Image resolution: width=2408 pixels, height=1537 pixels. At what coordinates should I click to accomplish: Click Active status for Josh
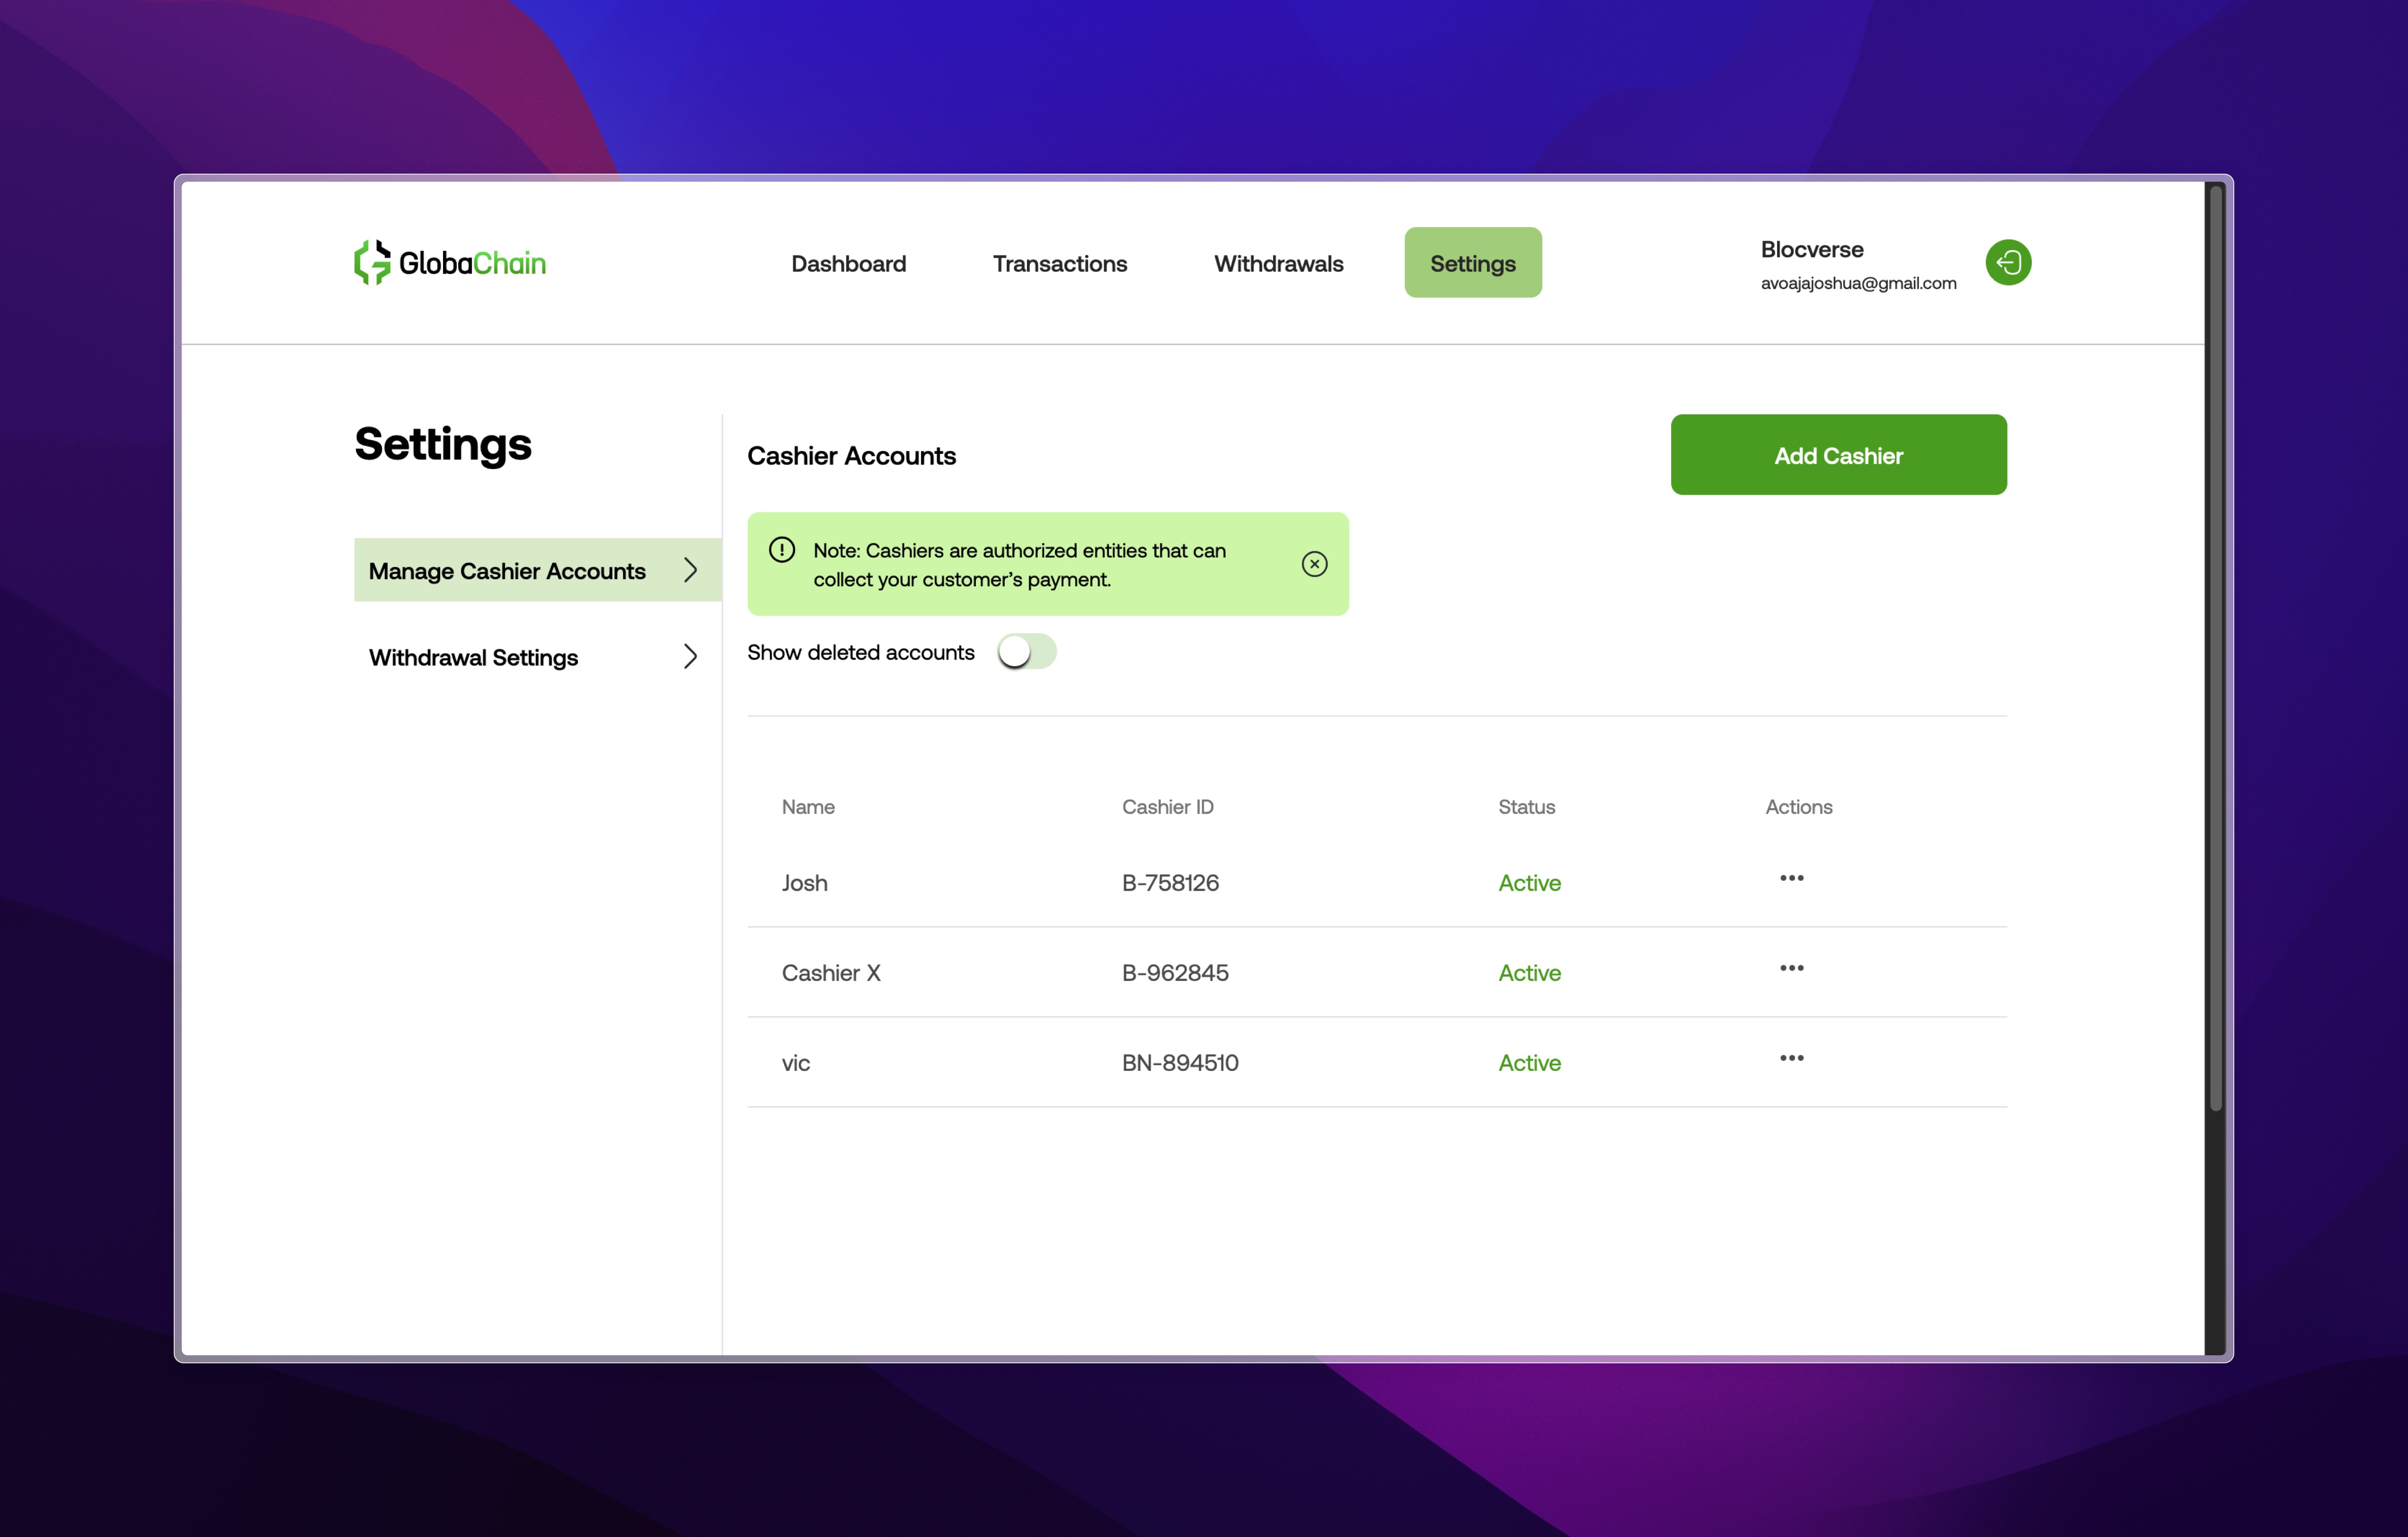tap(1529, 883)
